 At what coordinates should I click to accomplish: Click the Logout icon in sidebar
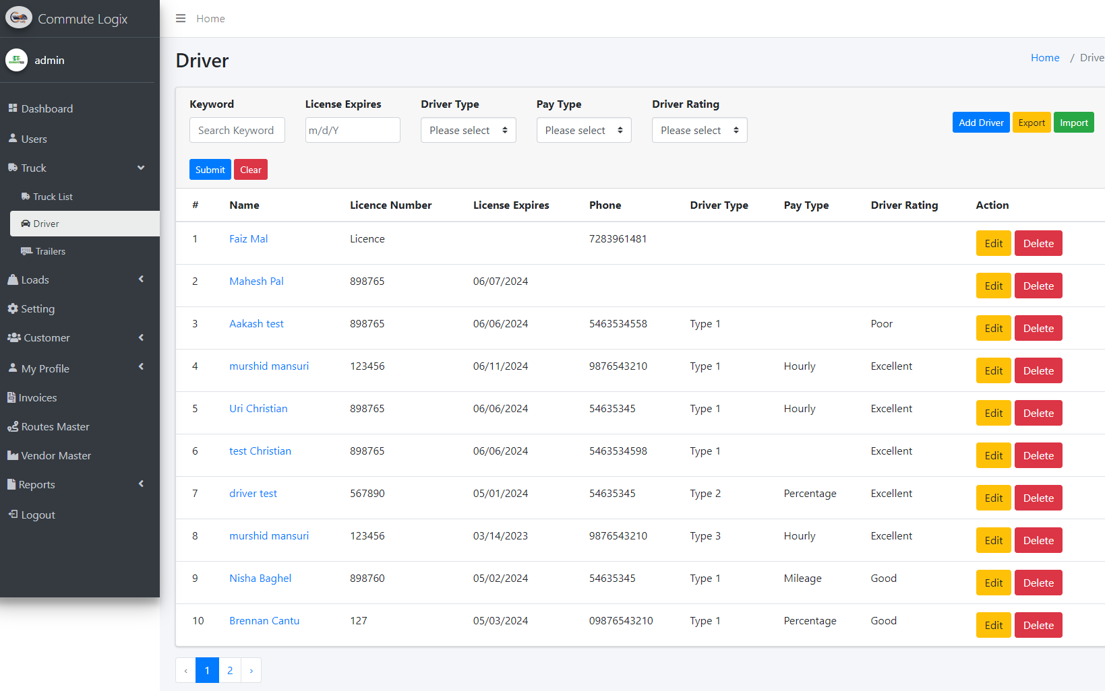point(13,515)
